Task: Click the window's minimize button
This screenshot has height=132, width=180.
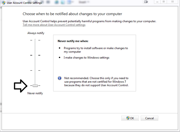Action: point(157,2)
